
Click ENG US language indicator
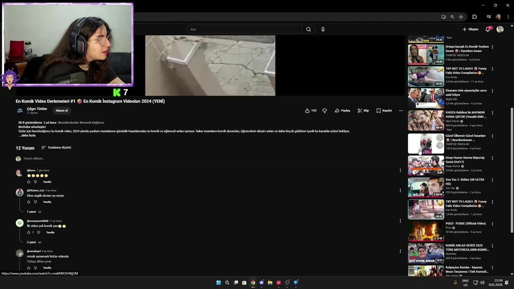tap(465, 283)
